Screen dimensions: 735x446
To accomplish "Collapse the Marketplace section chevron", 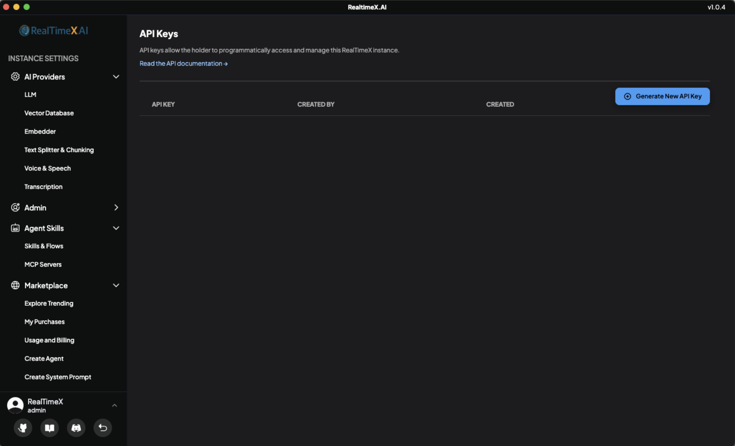I will click(x=116, y=285).
